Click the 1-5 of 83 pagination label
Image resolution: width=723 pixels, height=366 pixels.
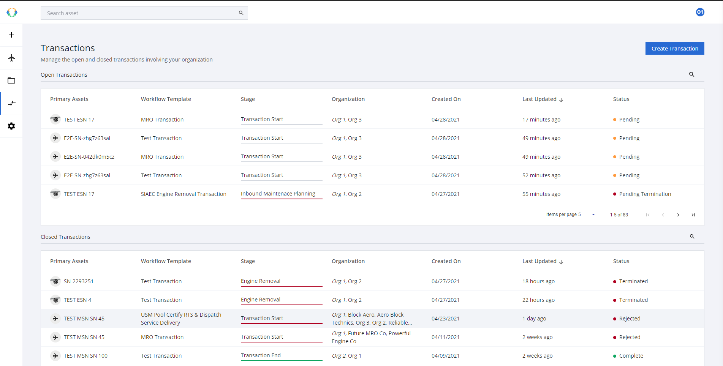[x=619, y=215]
